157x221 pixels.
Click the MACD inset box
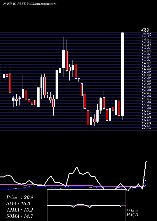click(x=86, y=205)
